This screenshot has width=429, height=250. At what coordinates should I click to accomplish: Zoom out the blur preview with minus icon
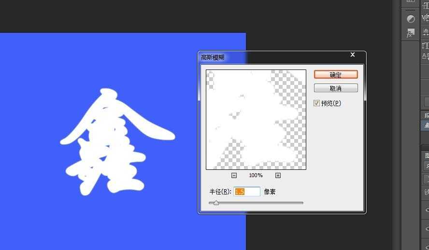tap(234, 175)
